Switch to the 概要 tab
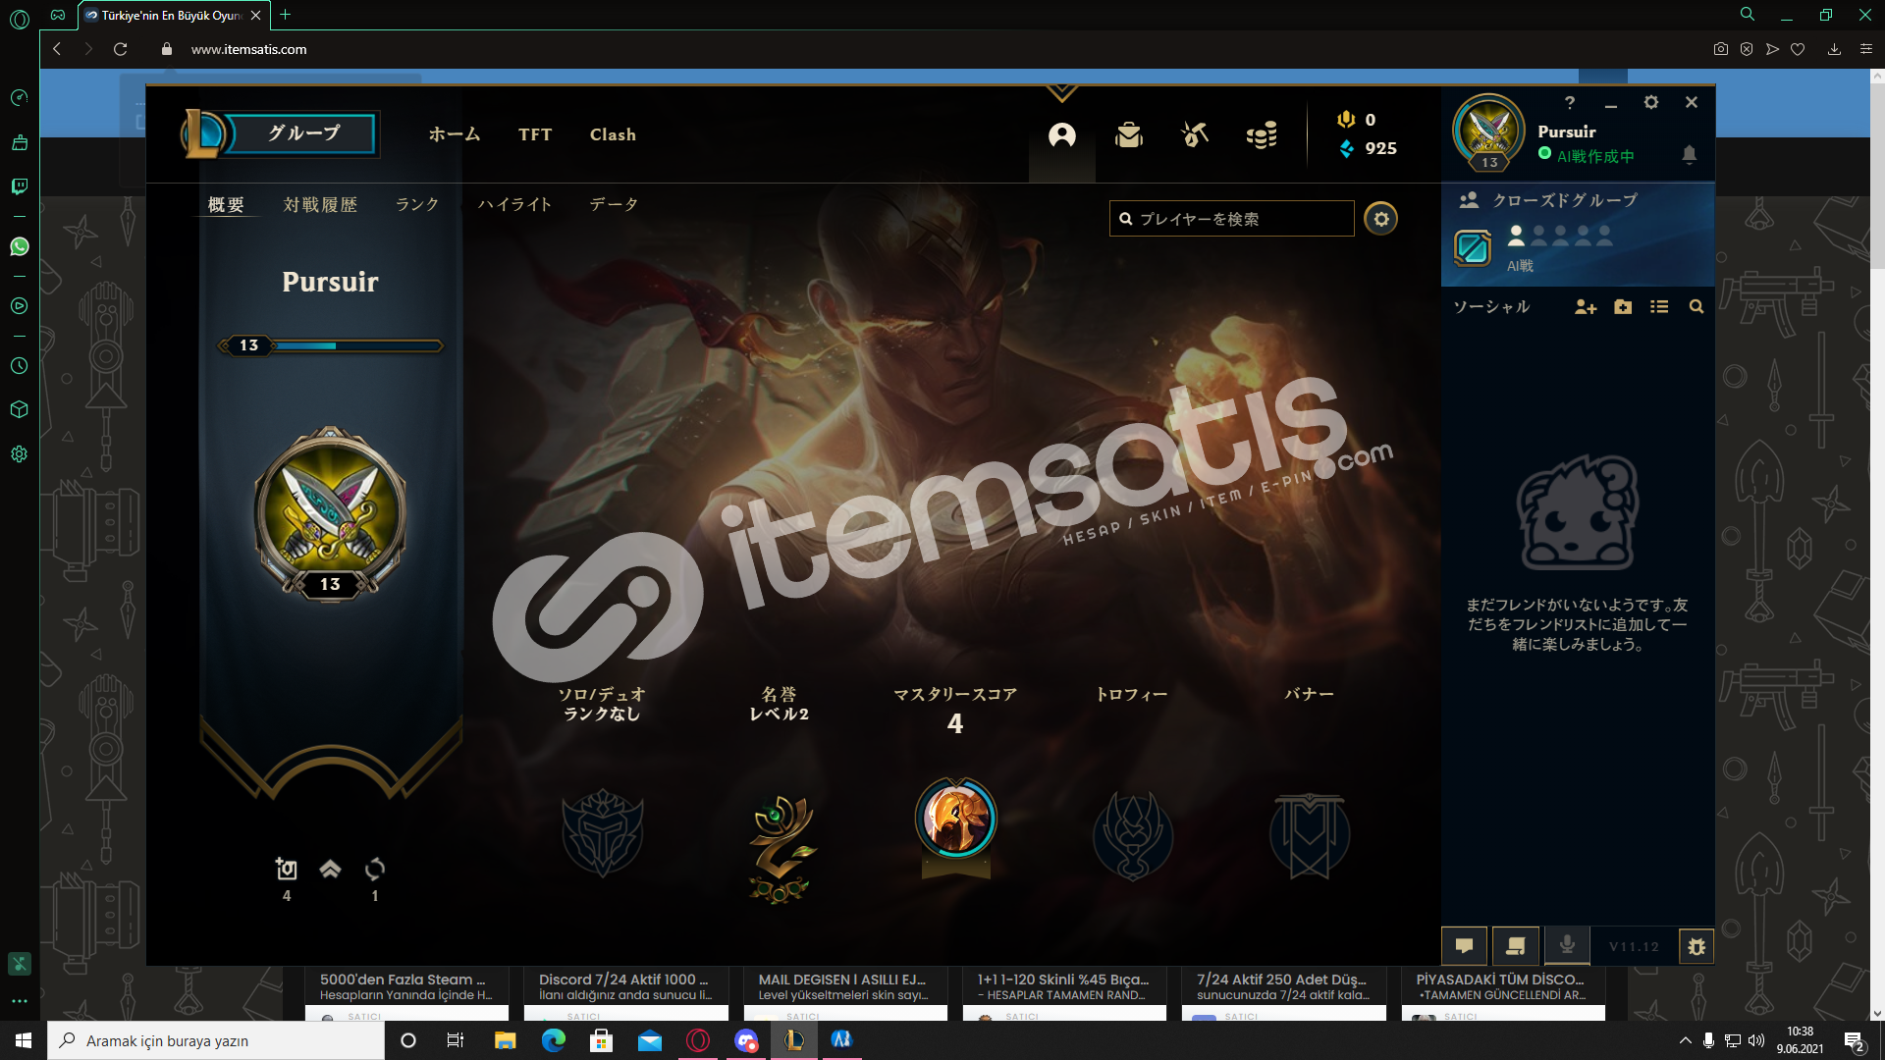Viewport: 1885px width, 1060px height. point(226,204)
